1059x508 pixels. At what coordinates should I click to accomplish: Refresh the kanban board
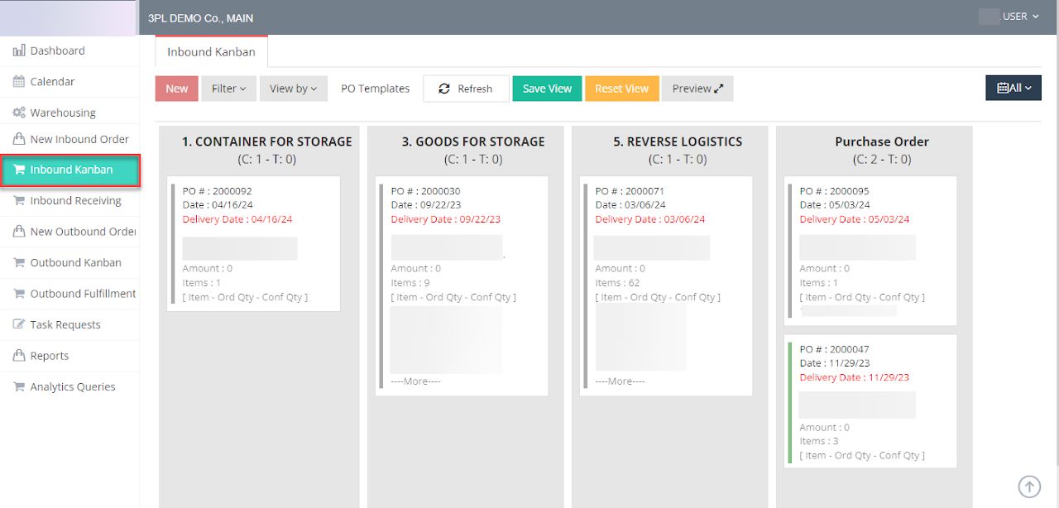[466, 89]
